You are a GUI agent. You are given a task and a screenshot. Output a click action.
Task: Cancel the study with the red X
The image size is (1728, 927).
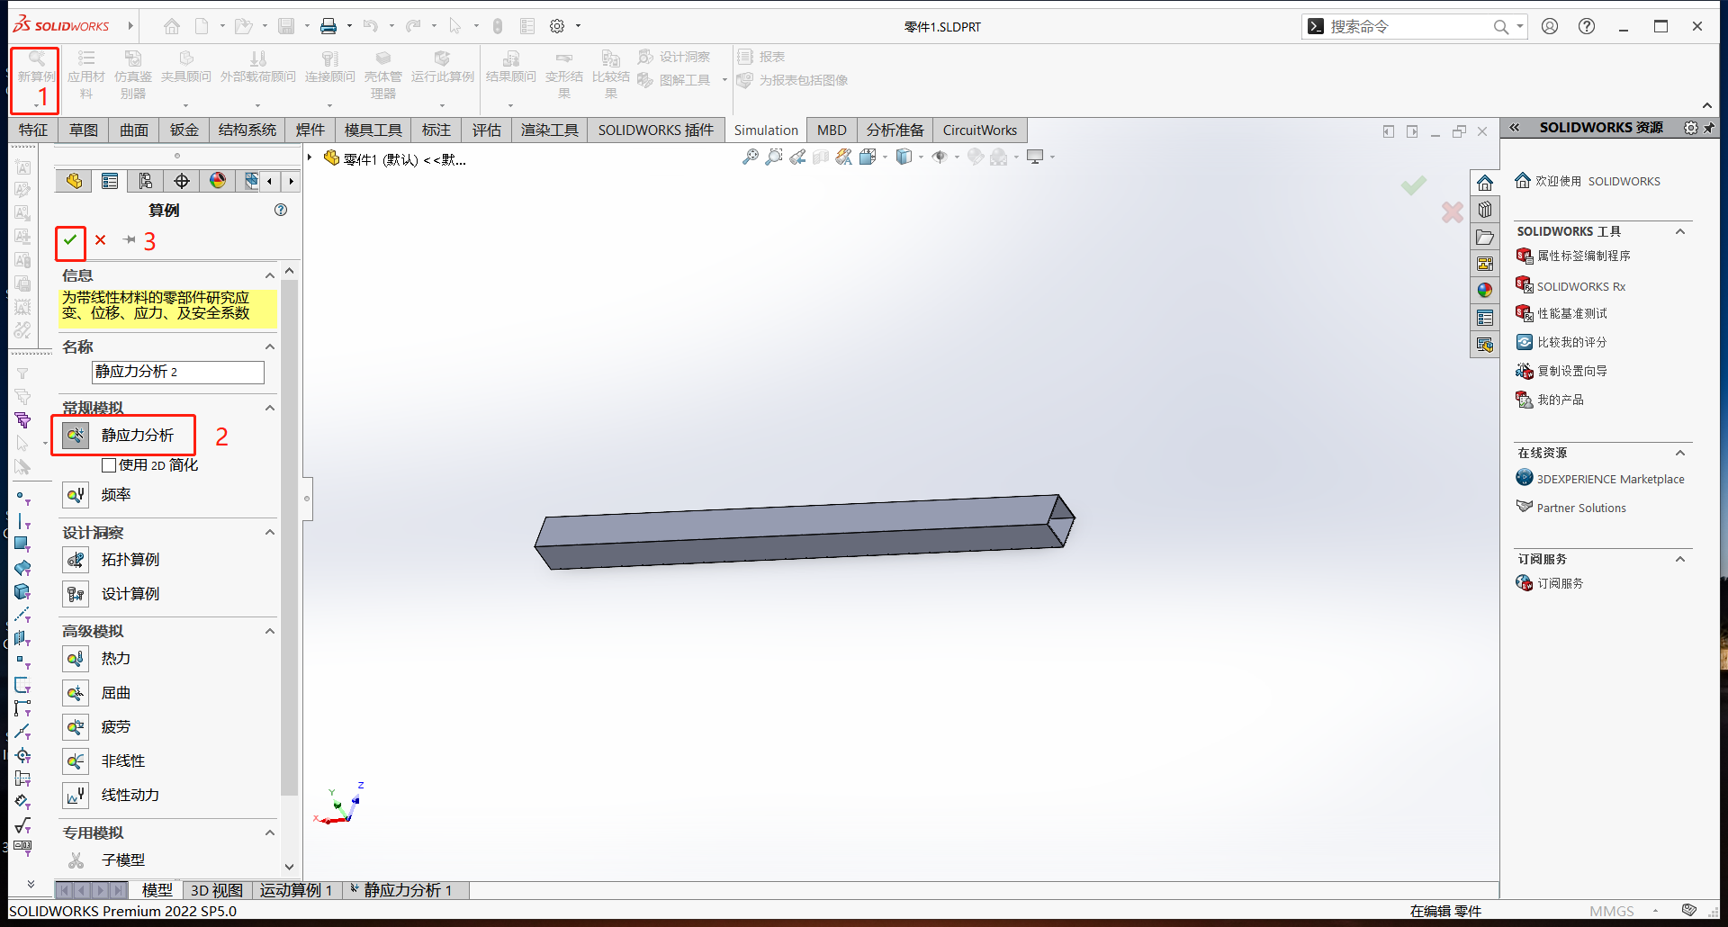[x=101, y=240]
